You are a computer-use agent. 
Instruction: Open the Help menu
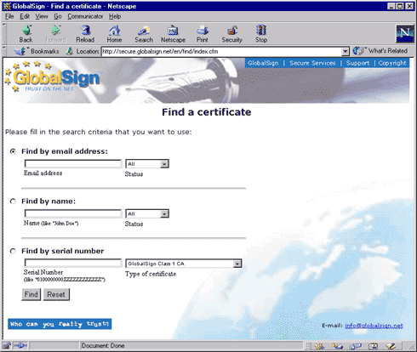(115, 16)
